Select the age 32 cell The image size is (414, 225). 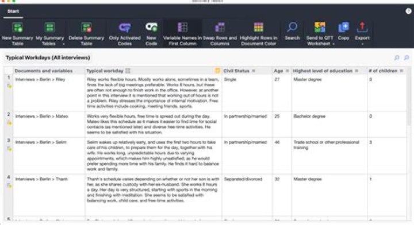pos(282,195)
